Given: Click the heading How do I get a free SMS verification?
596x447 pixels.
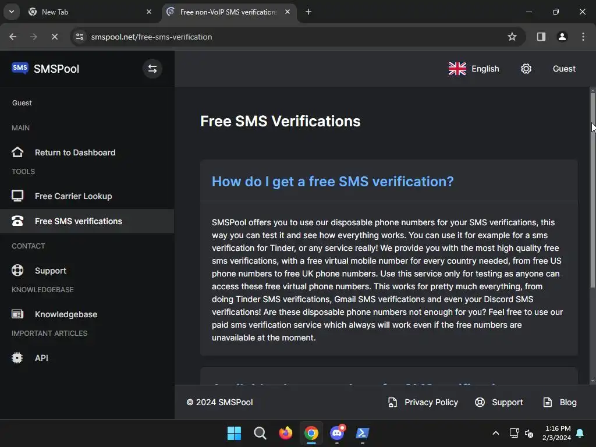Looking at the screenshot, I should point(332,182).
